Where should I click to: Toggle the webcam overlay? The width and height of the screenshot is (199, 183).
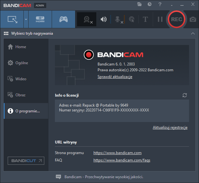(87, 19)
